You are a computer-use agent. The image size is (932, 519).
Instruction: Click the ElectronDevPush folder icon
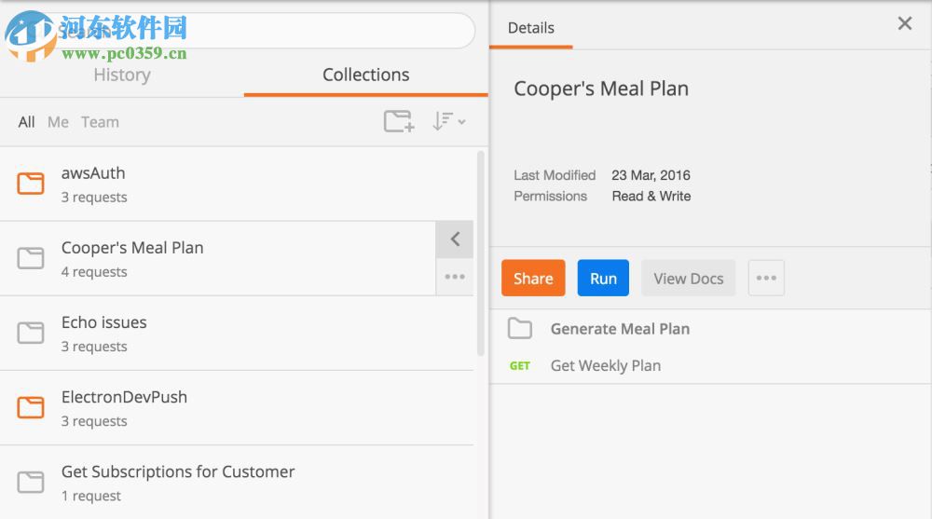click(31, 407)
